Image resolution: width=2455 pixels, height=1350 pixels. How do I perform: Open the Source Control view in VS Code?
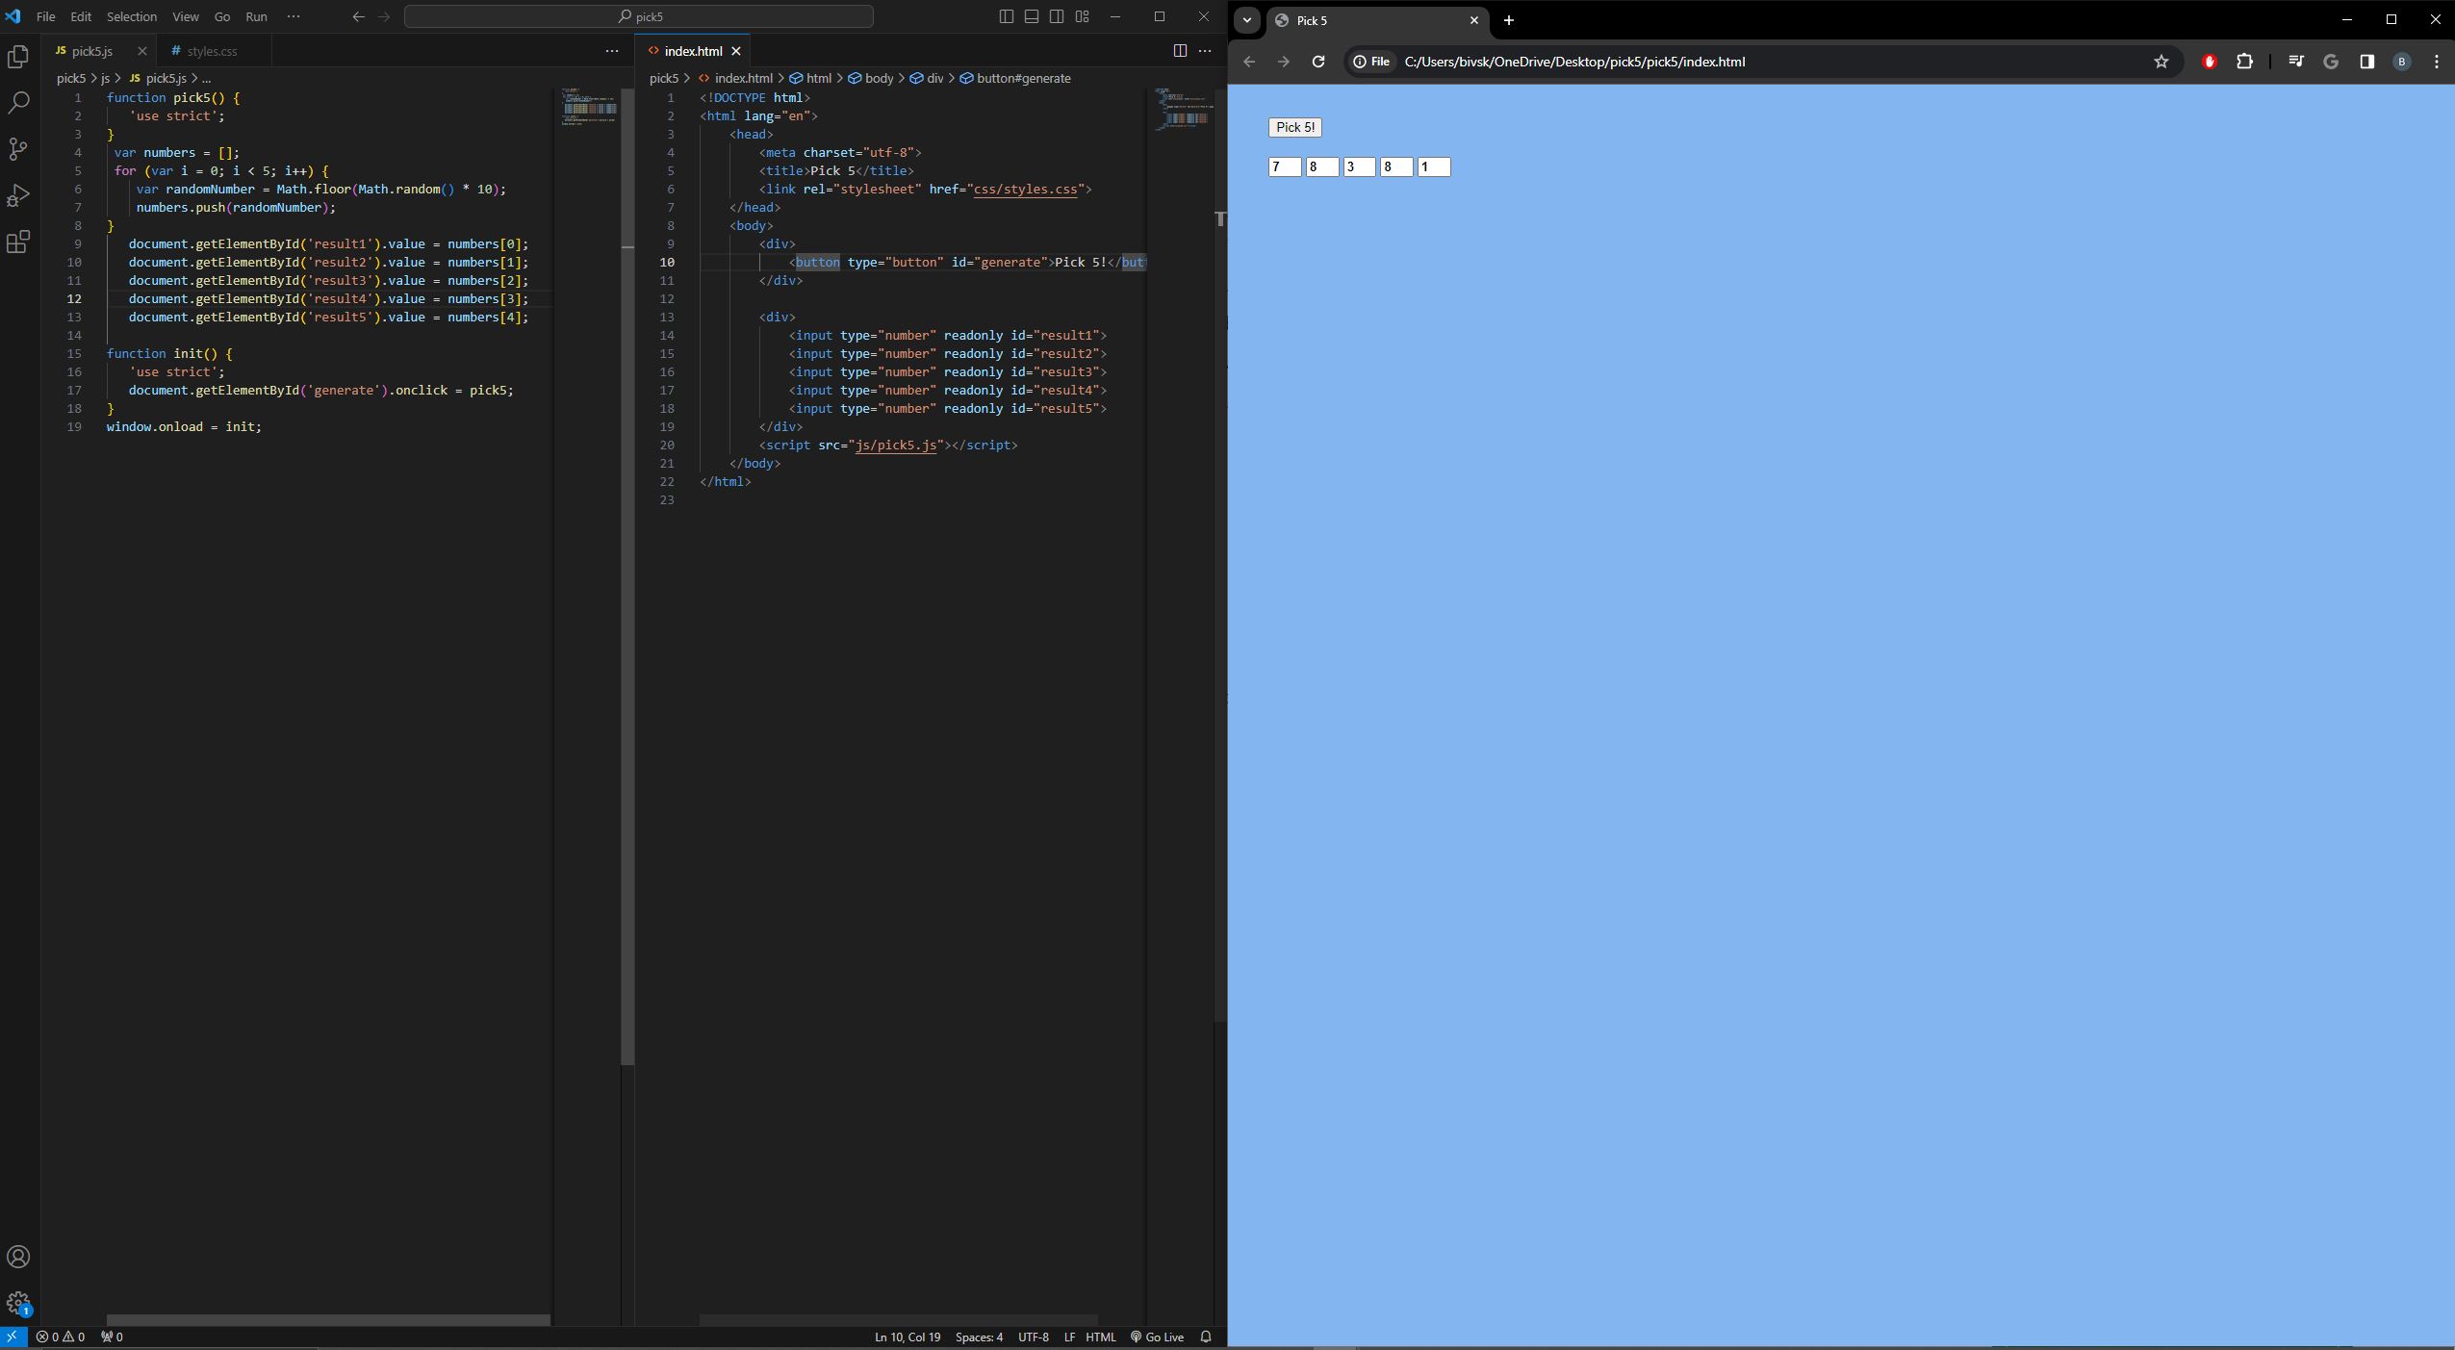pos(19,148)
